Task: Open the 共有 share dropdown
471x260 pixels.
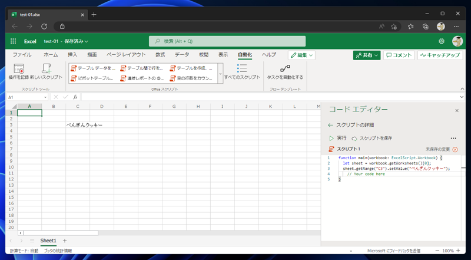Action: coord(367,55)
